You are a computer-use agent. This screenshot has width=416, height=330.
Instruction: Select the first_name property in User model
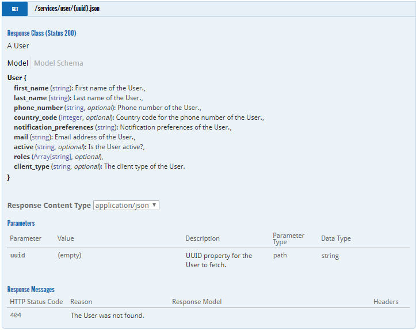[x=31, y=88]
